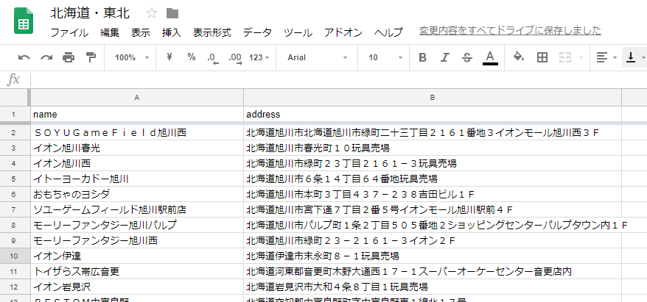Open the fill color paint bucket

coord(519,57)
